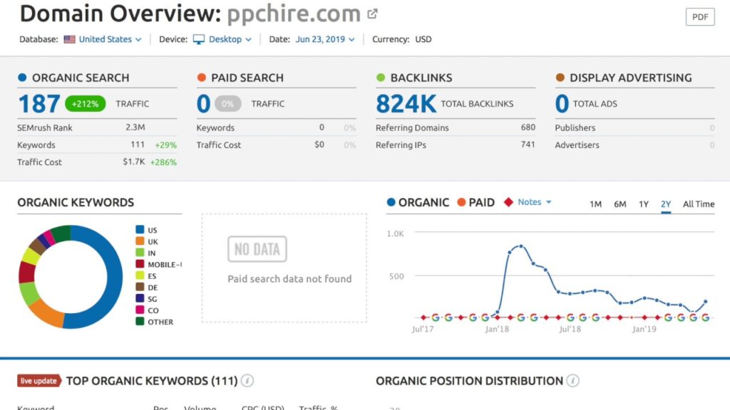Viewport: 730px width, 410px height.
Task: Click the orange UK donut segment
Action: pyautogui.click(x=48, y=314)
